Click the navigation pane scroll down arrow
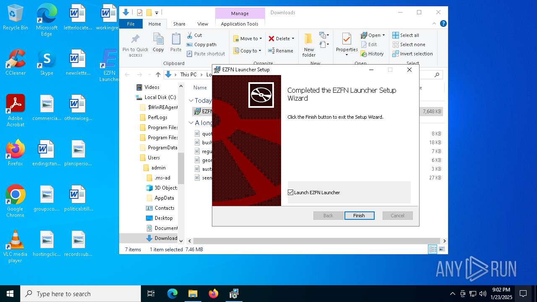Image resolution: width=537 pixels, height=302 pixels. click(x=181, y=241)
